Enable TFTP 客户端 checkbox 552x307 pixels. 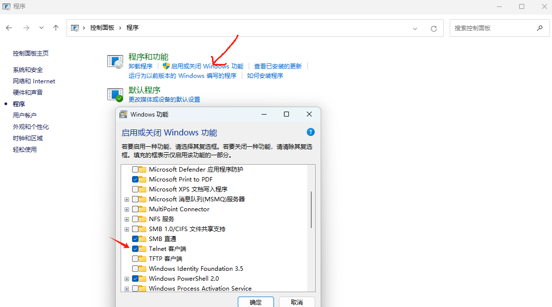tap(135, 259)
